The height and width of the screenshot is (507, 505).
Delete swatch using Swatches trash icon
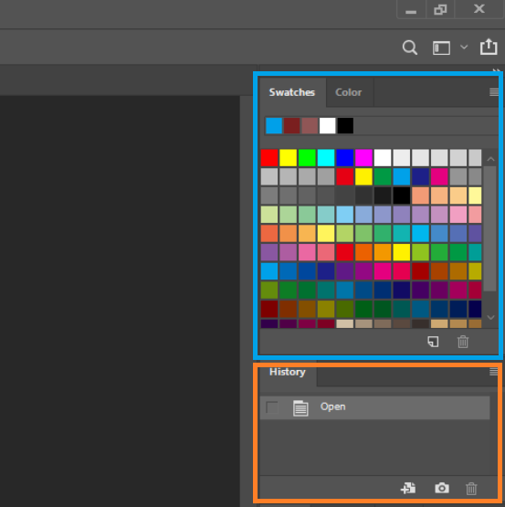coord(463,342)
